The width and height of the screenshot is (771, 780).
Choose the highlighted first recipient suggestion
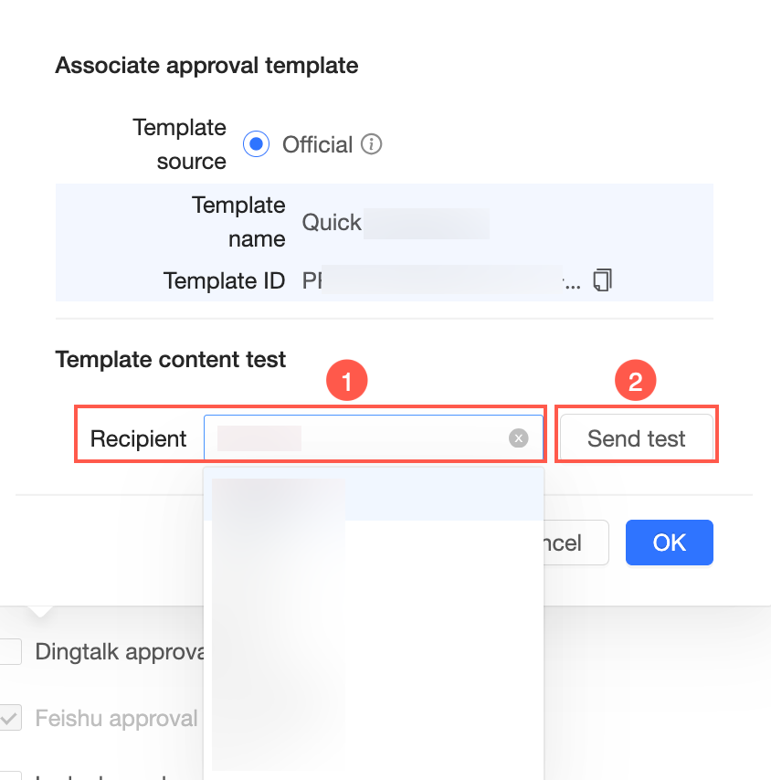click(373, 495)
